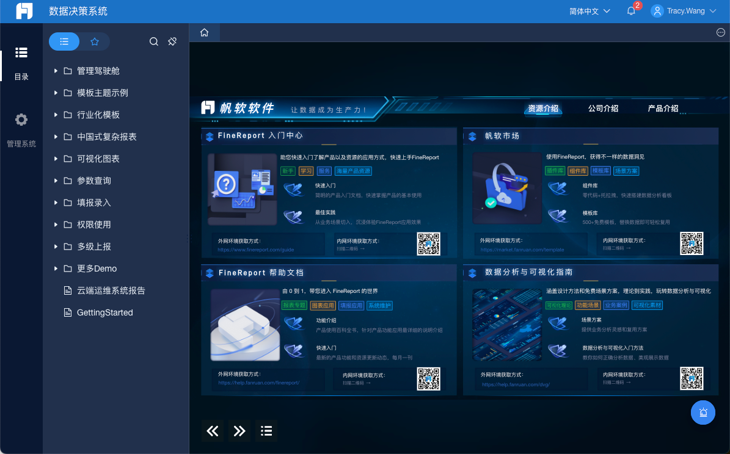Open the 云端运维系统报告 entry
The width and height of the screenshot is (730, 454).
111,290
